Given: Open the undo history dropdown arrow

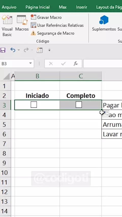Looking at the screenshot, I should [x=19, y=50].
